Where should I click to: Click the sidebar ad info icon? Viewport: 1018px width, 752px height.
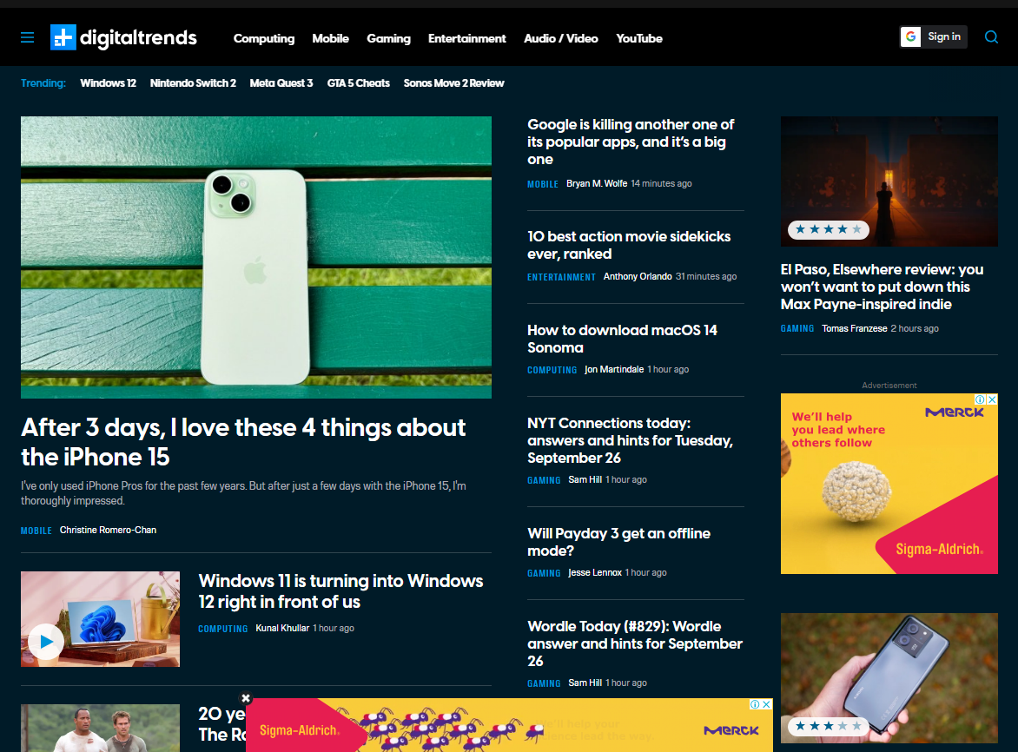981,399
